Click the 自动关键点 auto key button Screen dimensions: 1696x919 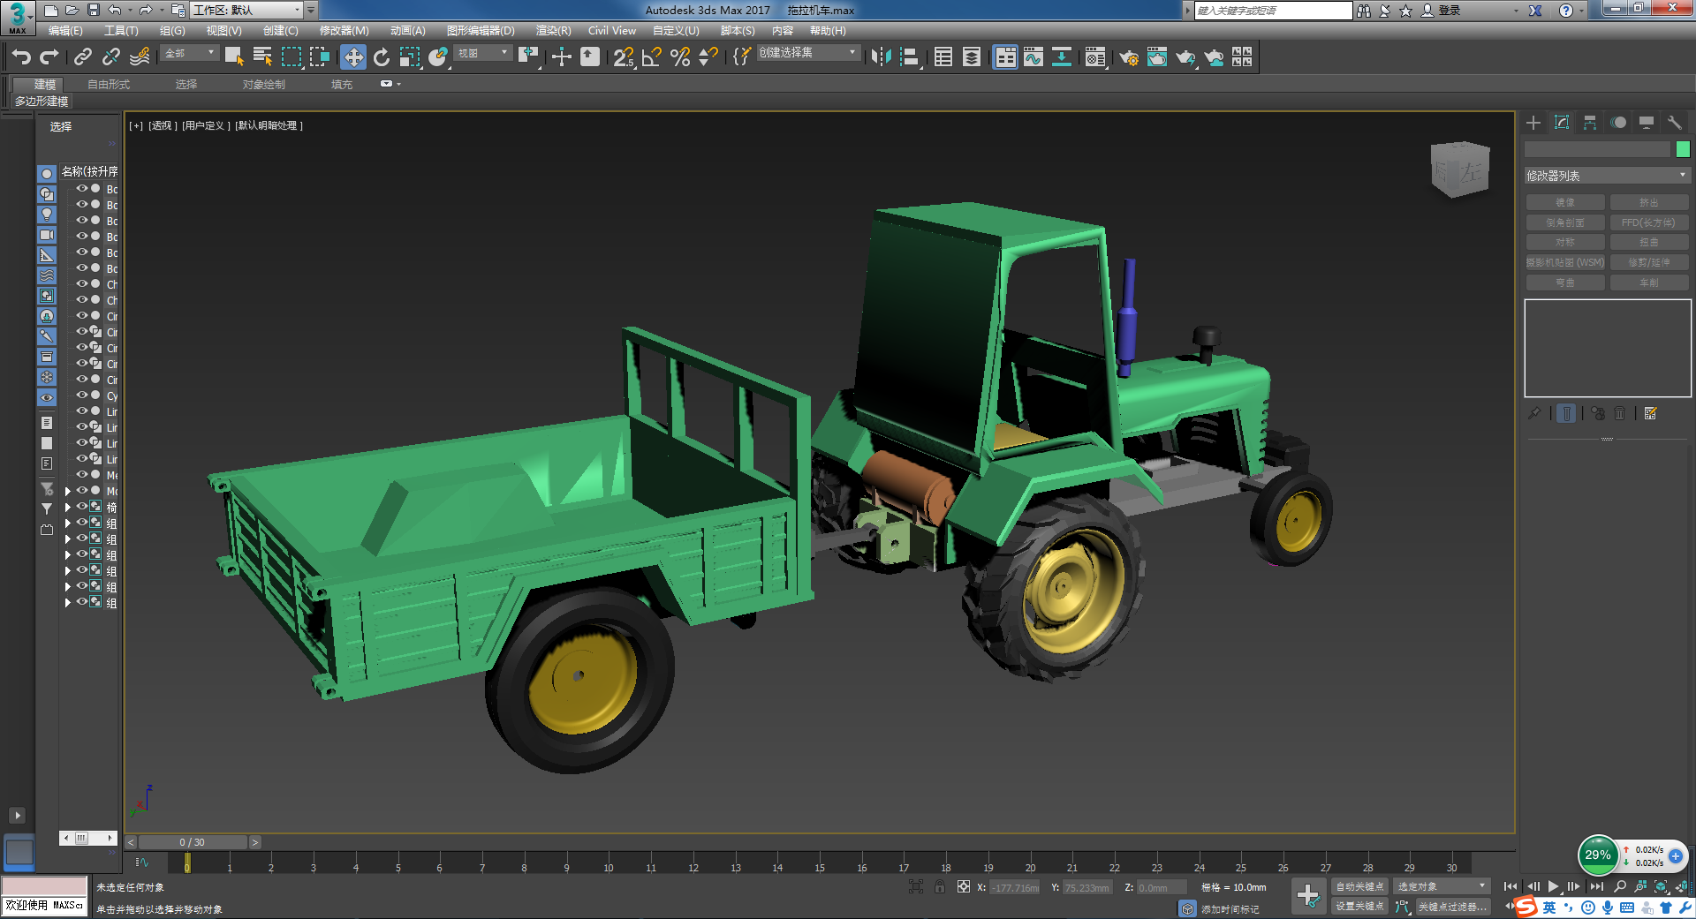pos(1359,886)
